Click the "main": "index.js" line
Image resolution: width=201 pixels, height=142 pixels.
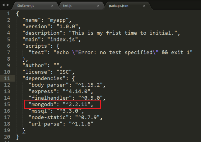(x=52, y=40)
